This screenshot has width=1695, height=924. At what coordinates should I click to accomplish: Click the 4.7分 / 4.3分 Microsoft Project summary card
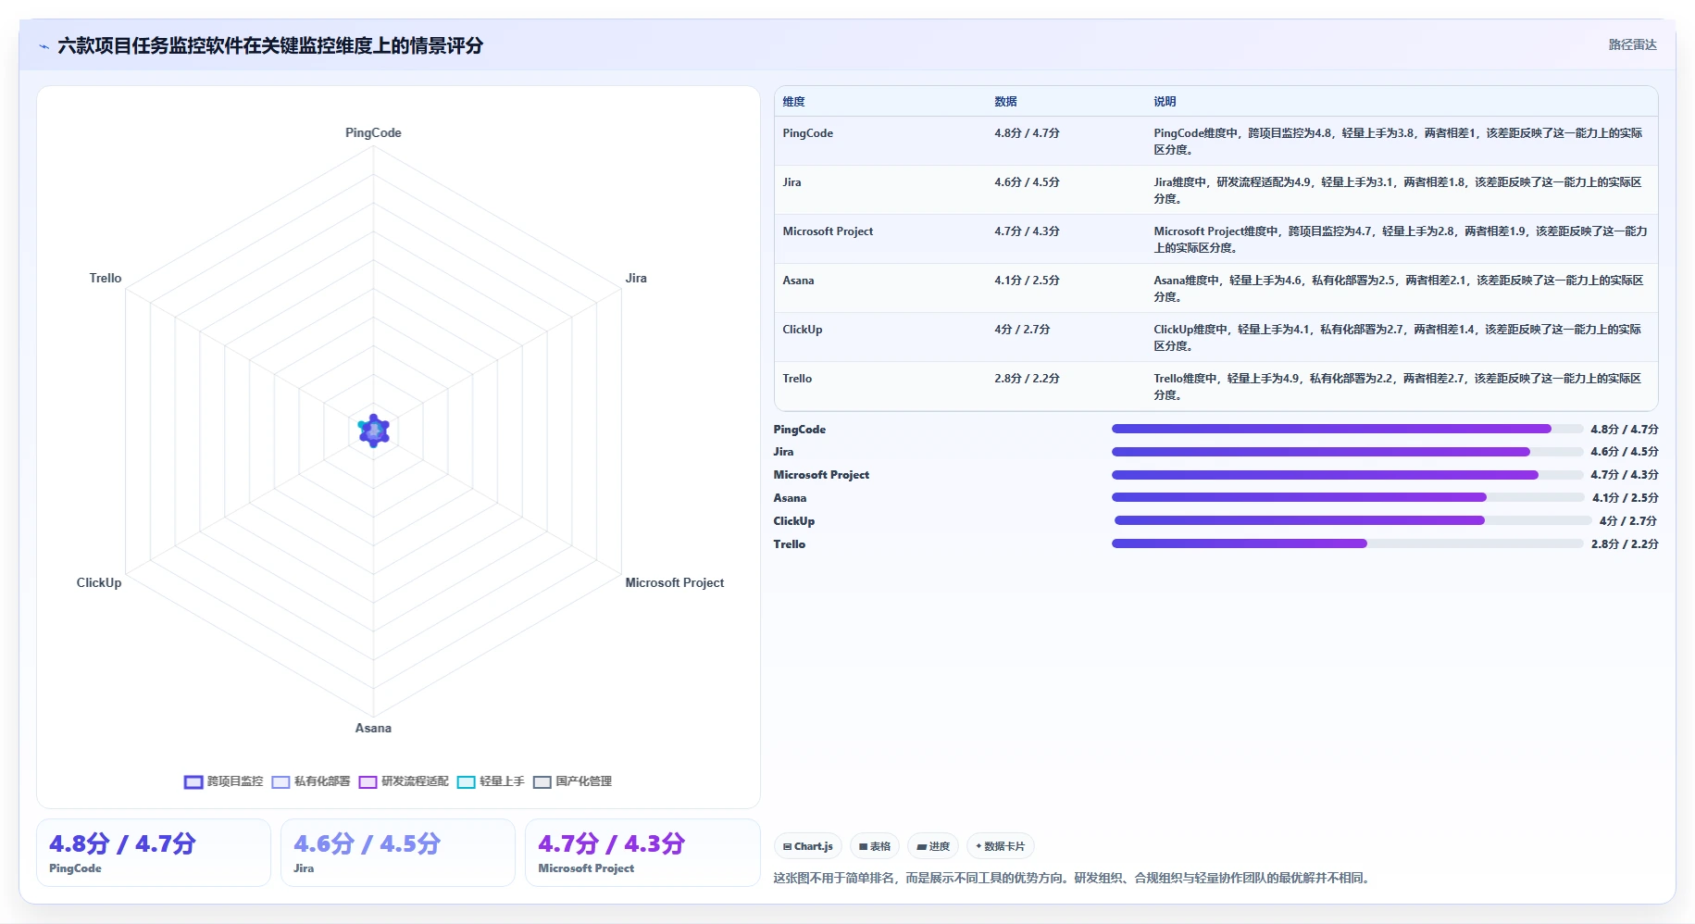click(x=642, y=853)
